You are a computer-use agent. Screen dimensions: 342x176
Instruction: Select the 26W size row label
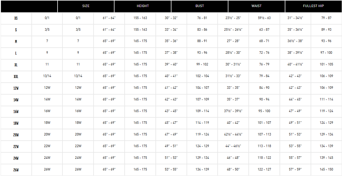(x=16, y=170)
